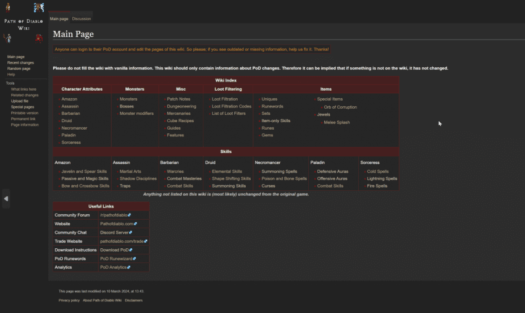
Task: Open Poison and Bone Spells
Action: coord(284,179)
